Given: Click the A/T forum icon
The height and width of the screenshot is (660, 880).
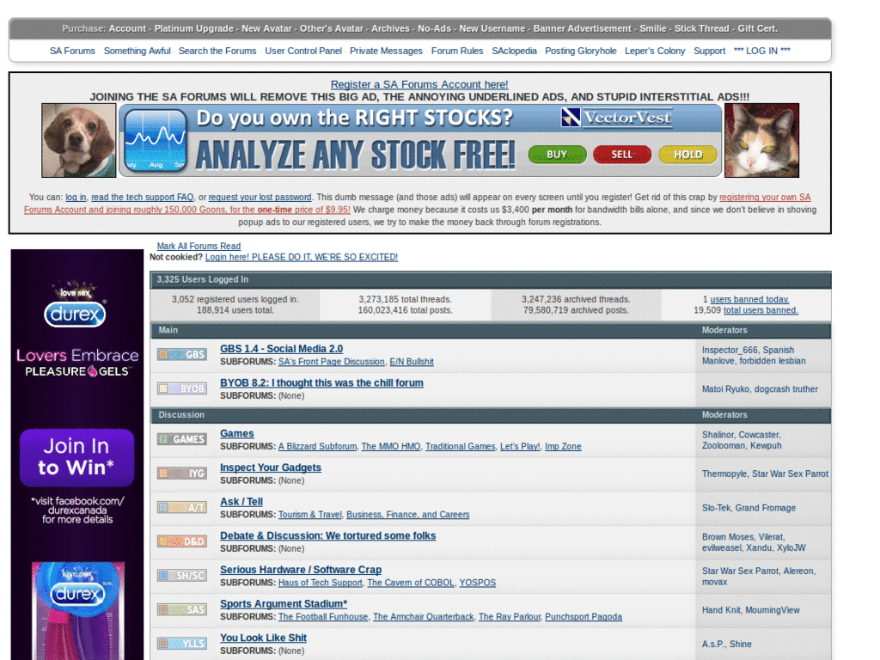Looking at the screenshot, I should click(182, 507).
